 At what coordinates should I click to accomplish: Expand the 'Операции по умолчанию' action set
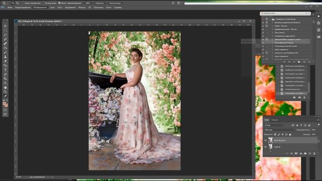tap(270, 19)
